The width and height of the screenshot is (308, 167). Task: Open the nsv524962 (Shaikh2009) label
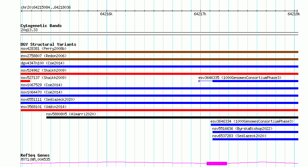(44, 70)
